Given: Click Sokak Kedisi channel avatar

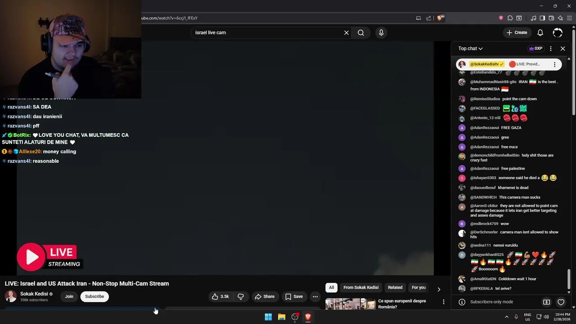Looking at the screenshot, I should point(11,296).
